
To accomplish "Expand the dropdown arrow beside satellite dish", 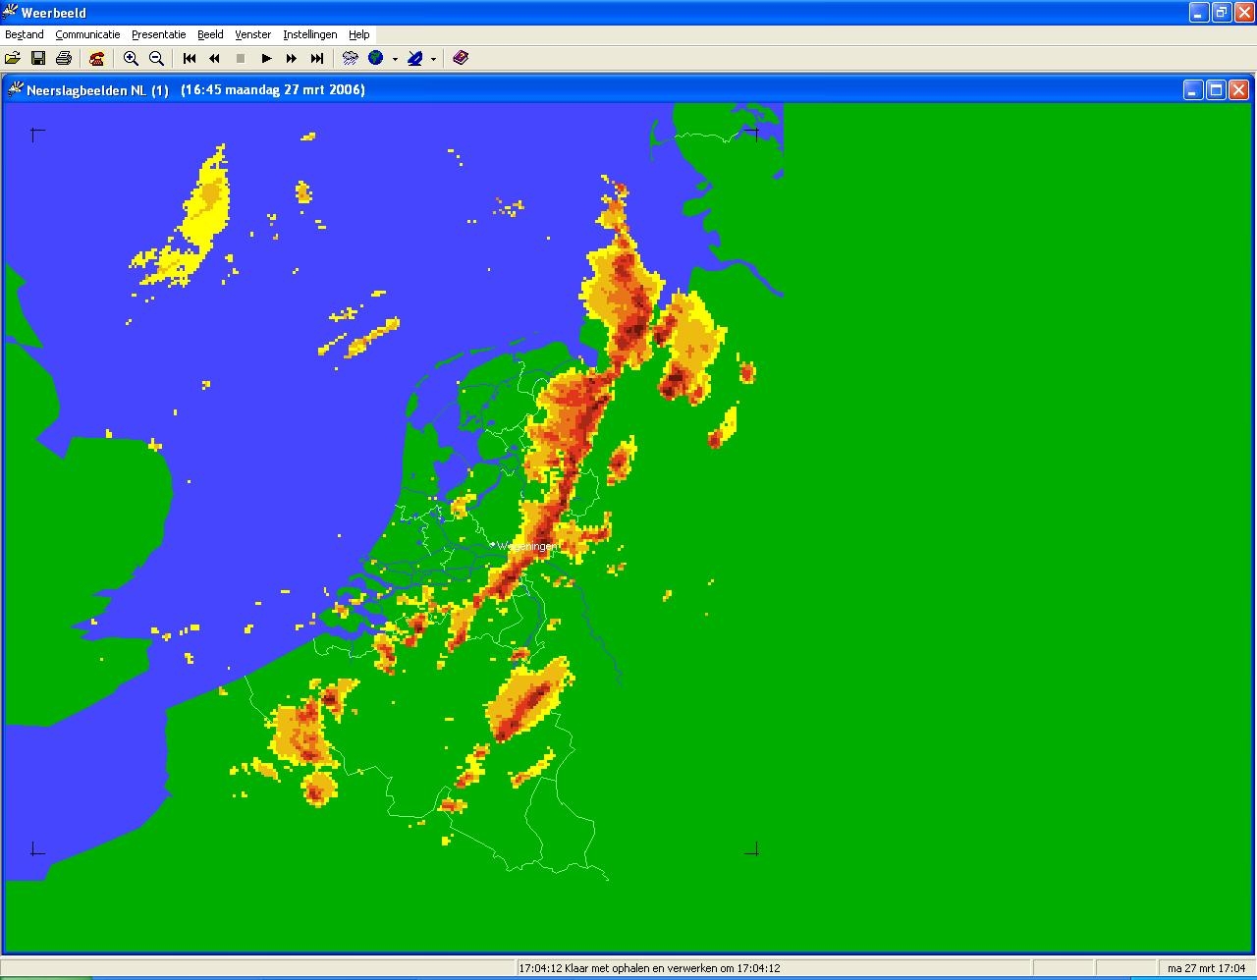I will pos(433,59).
